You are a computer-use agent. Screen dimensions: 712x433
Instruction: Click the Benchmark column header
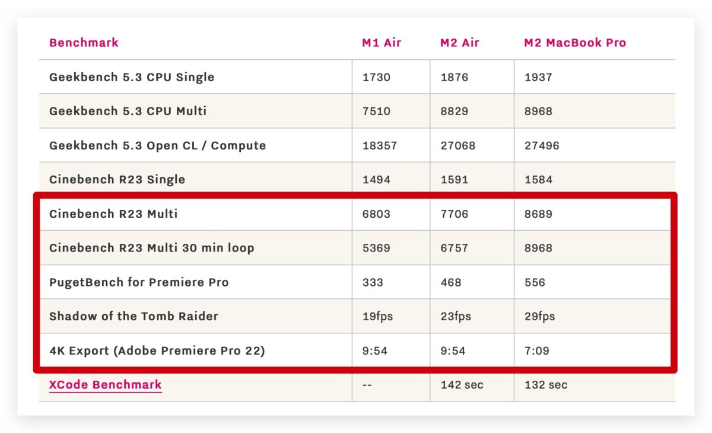tap(84, 43)
